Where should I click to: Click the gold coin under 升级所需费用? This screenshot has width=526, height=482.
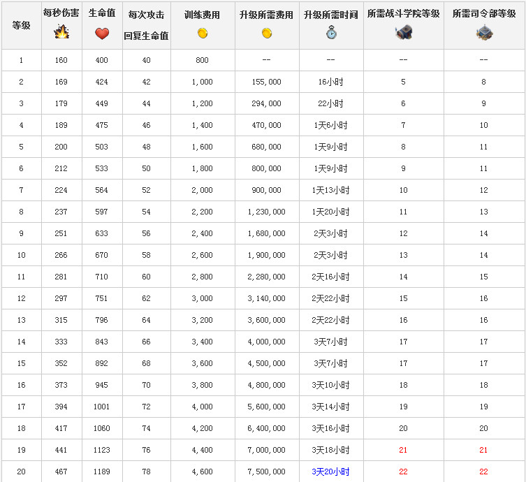[267, 34]
